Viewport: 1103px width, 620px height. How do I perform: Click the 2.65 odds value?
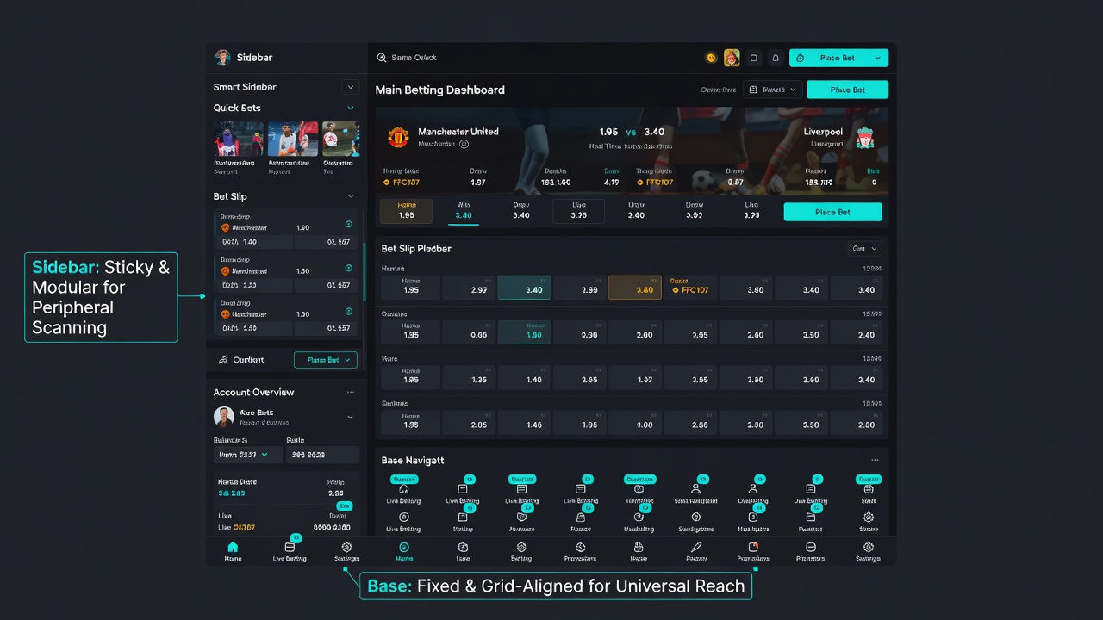589,380
